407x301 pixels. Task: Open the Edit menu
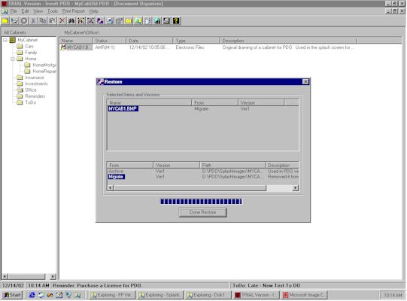point(25,11)
